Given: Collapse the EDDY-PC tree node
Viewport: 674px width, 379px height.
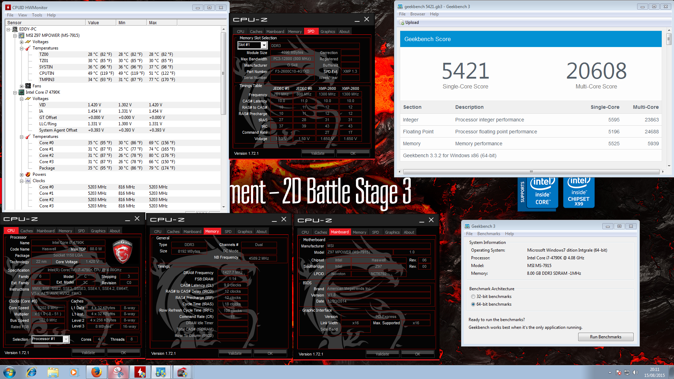Looking at the screenshot, I should coord(8,29).
